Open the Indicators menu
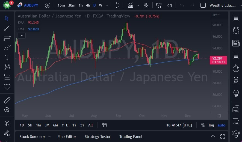242x142 pixels. click(130, 5)
